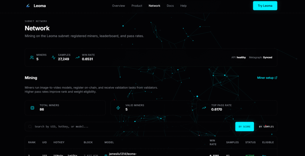Click the Total Miners chip icon

[32, 108]
